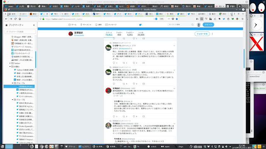Click the bookmarks sidebar scrollbar
The width and height of the screenshot is (266, 149).
[x=36, y=60]
